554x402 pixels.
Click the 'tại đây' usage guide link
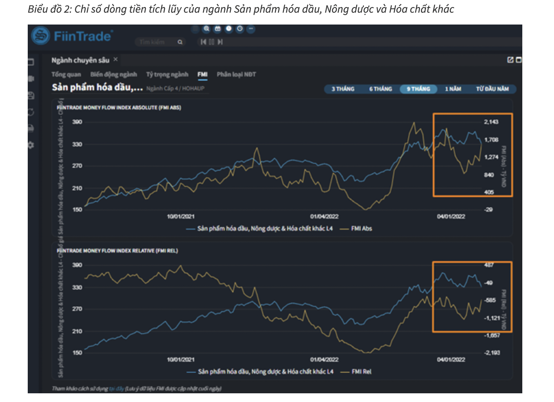pos(117,389)
